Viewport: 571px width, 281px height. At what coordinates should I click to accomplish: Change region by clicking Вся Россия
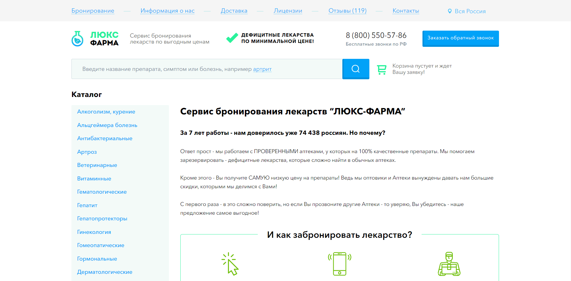point(470,11)
